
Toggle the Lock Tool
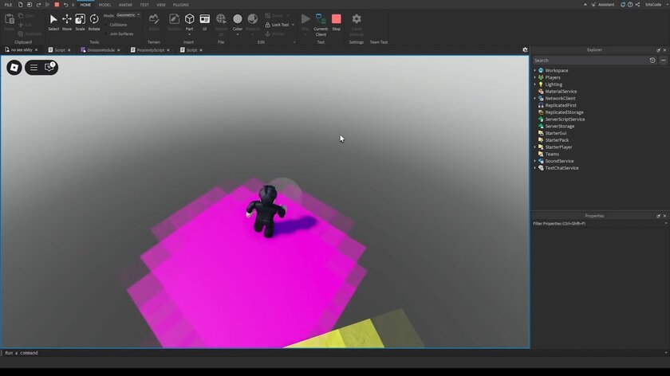click(x=277, y=25)
